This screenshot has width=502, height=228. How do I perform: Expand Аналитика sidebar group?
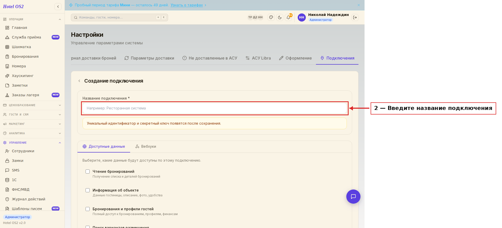(x=32, y=133)
